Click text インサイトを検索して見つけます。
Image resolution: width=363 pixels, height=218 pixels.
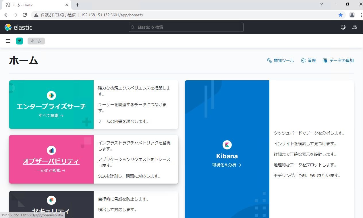coord(305,144)
